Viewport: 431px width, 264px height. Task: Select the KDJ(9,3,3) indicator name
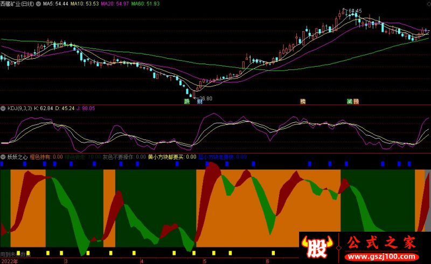tap(19, 108)
